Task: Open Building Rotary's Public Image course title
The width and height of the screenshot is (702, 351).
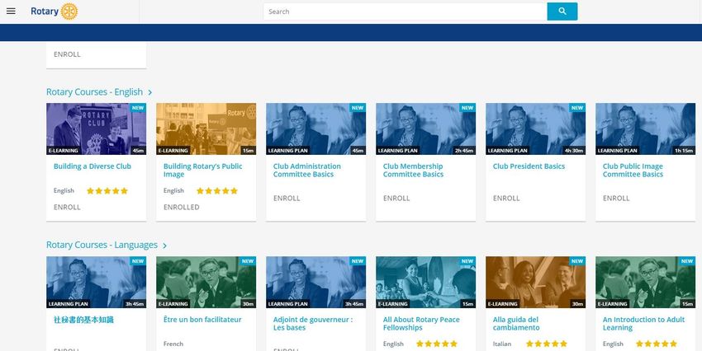Action: coord(203,170)
